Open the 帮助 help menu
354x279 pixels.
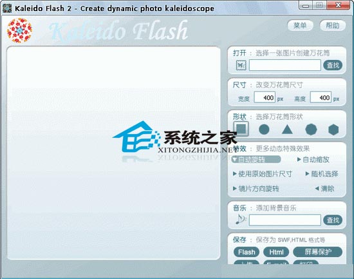click(x=333, y=26)
